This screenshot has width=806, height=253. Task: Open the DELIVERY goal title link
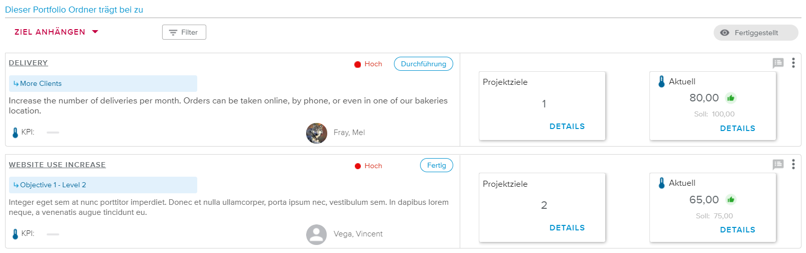tap(28, 63)
